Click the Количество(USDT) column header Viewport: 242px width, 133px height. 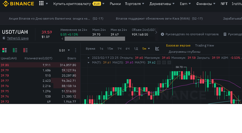pyautogui.click(x=38, y=58)
